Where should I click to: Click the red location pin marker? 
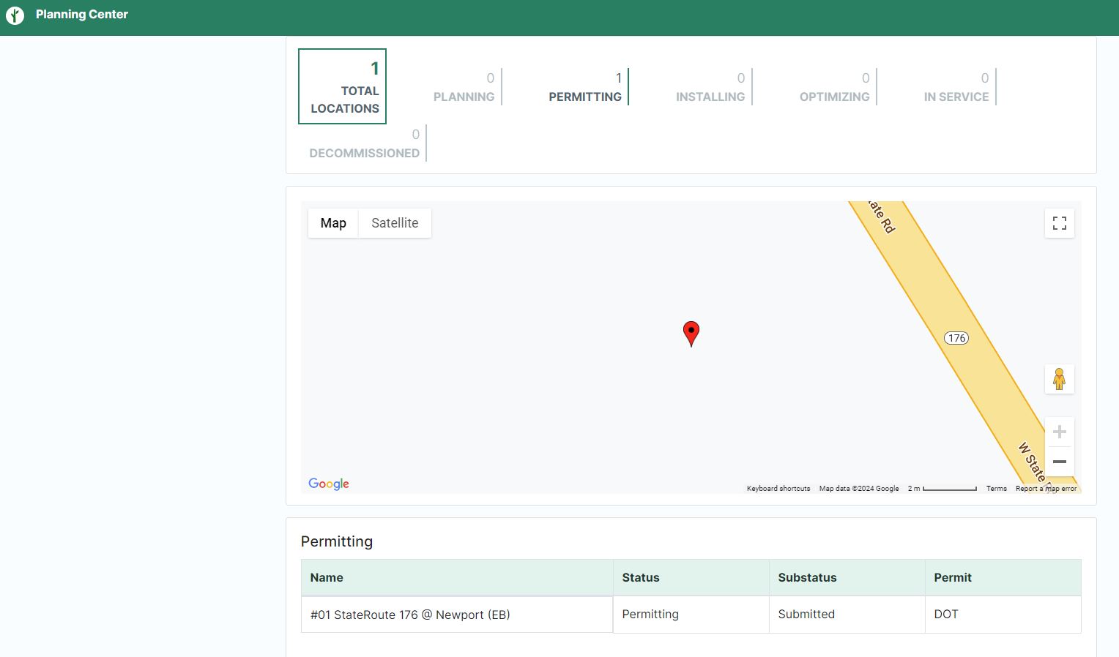click(691, 332)
